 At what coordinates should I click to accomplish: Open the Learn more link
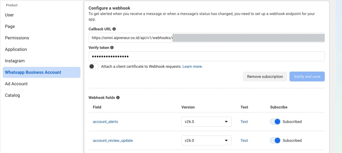pyautogui.click(x=193, y=66)
